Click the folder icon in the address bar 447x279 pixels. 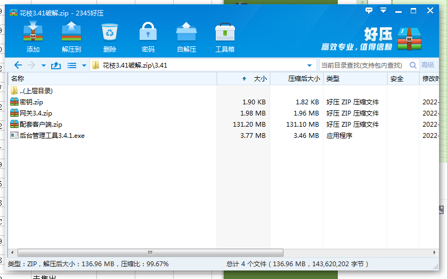[95, 65]
